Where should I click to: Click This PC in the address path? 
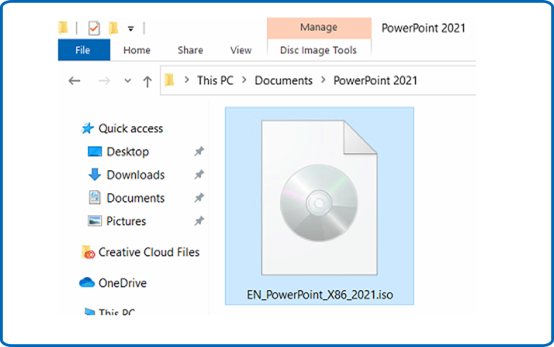(215, 80)
